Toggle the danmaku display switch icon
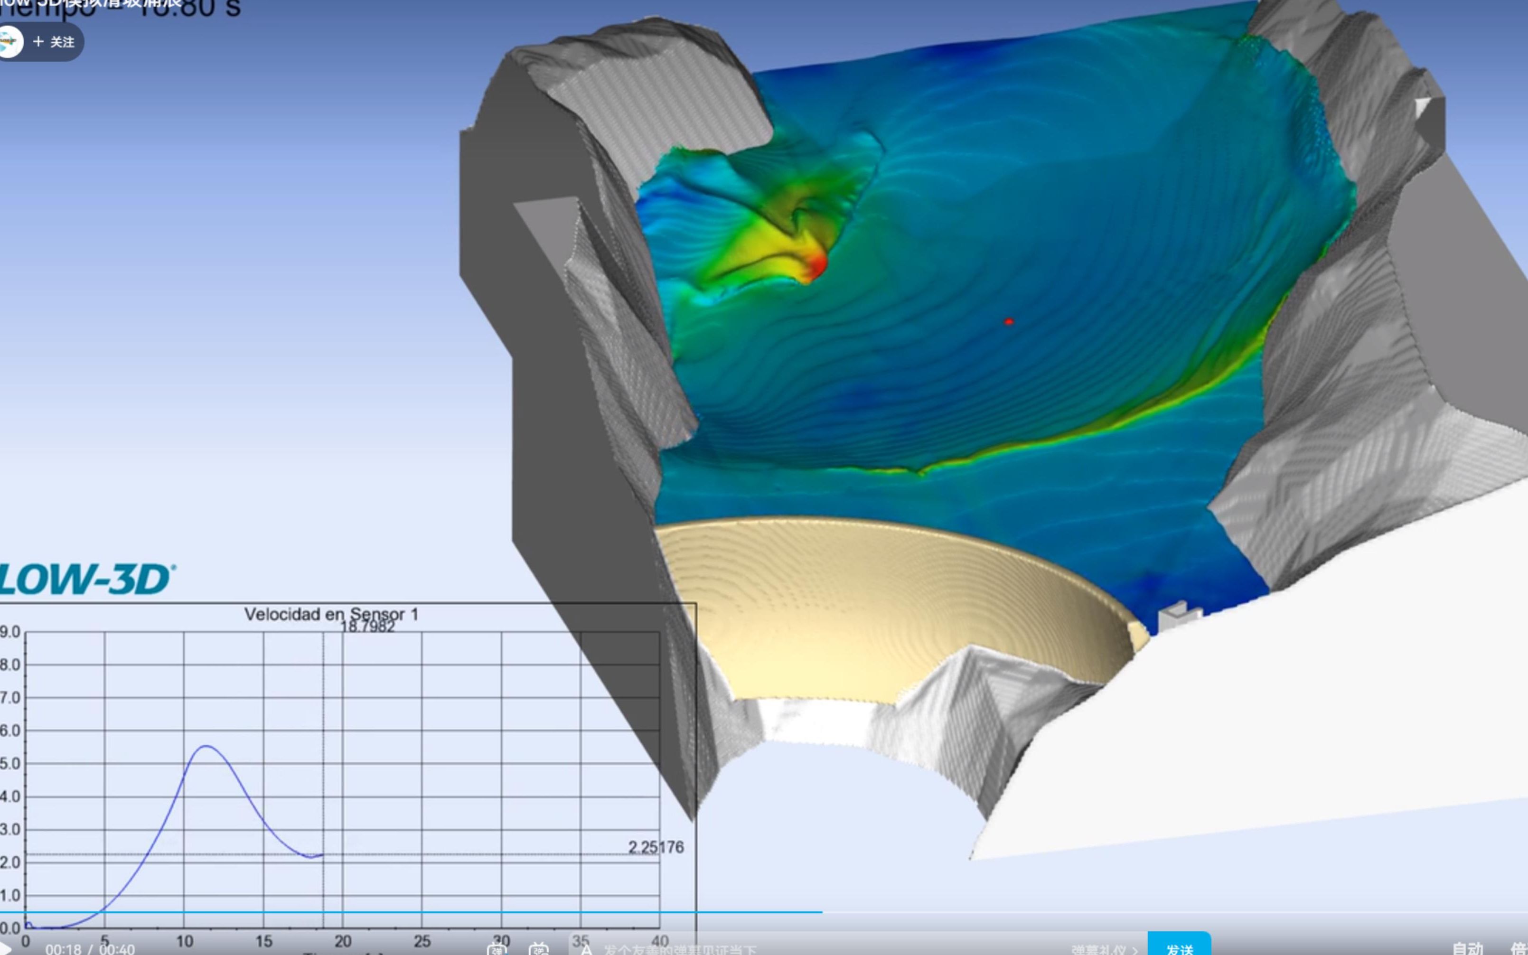The image size is (1528, 955). (497, 949)
